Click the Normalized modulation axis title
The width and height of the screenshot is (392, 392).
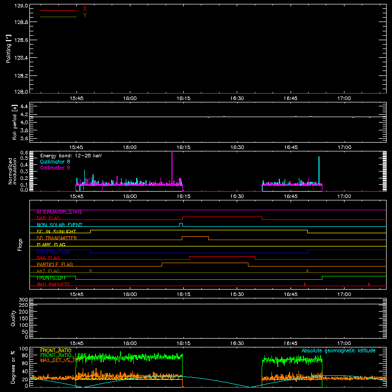[12, 171]
